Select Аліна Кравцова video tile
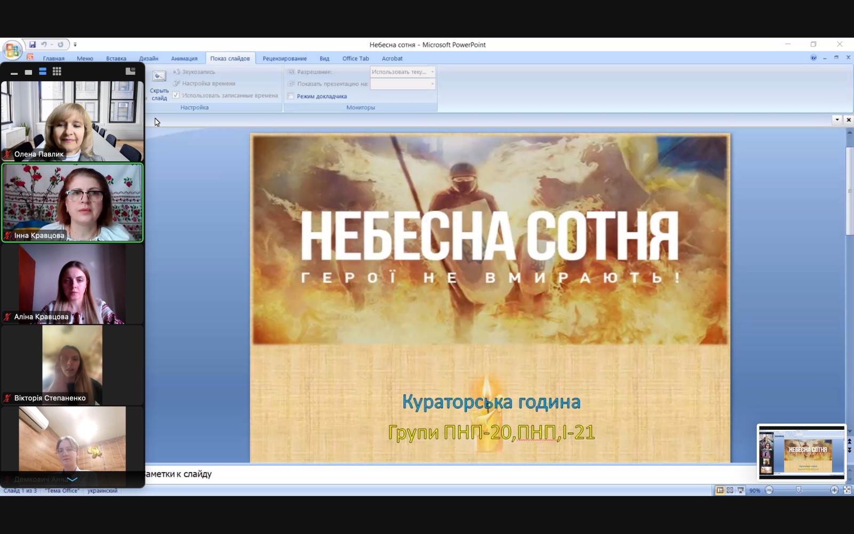 73,284
